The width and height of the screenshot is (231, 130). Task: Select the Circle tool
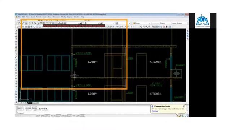[16, 70]
